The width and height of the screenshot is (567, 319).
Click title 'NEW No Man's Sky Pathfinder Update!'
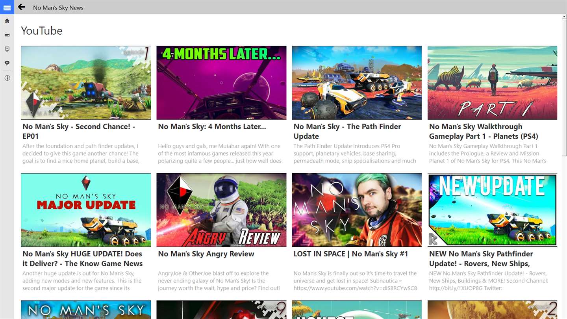coord(481,259)
